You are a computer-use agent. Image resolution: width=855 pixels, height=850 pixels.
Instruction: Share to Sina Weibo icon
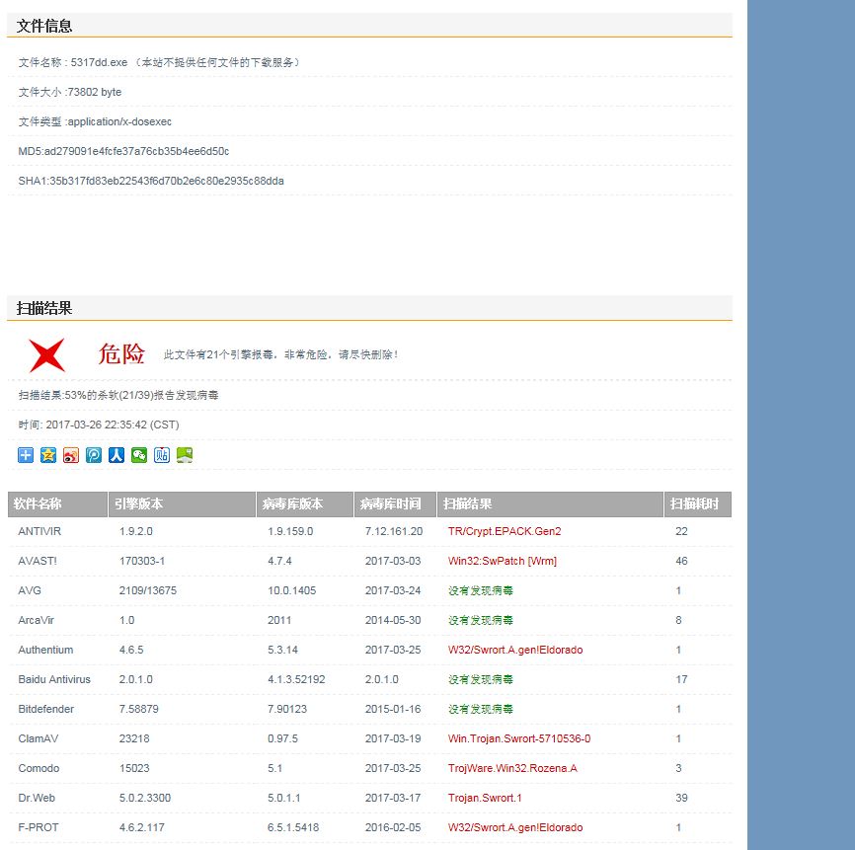(x=71, y=455)
